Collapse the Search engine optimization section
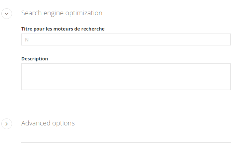Viewport: 238px width, 148px height. click(x=7, y=14)
